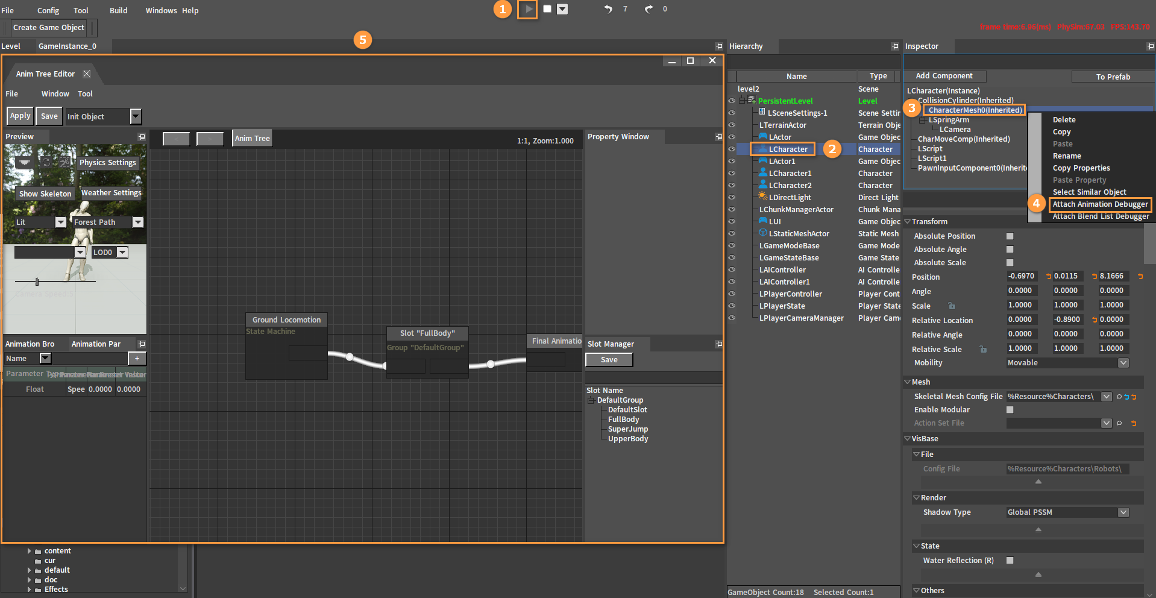This screenshot has height=598, width=1156.
Task: Select Copy Properties in context menu
Action: pos(1081,168)
